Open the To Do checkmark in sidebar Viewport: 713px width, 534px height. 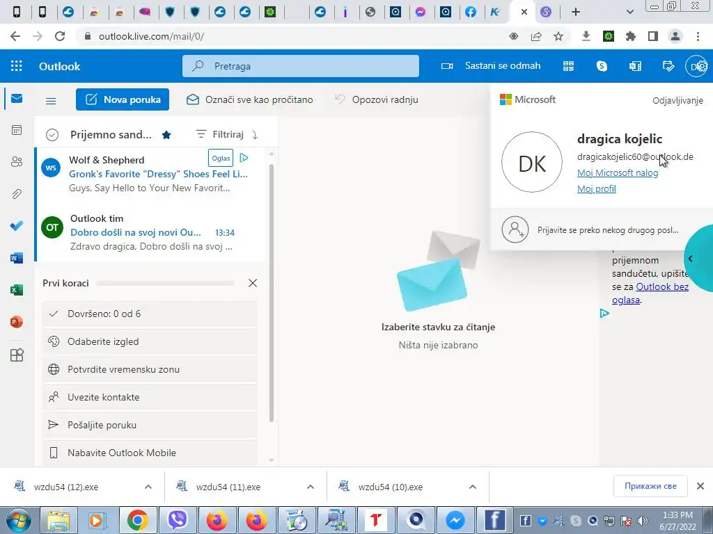click(x=17, y=226)
